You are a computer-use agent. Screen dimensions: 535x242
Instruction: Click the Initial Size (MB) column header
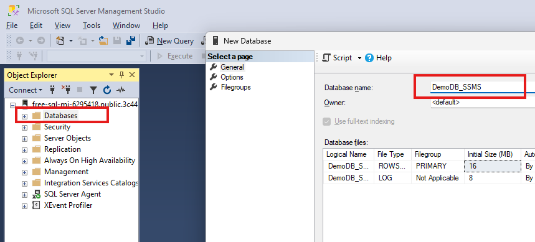click(493, 154)
